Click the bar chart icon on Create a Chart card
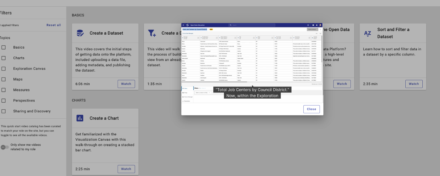 tap(80, 118)
